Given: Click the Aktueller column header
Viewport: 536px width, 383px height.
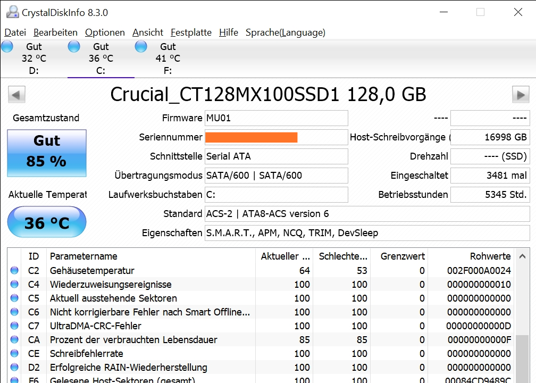Looking at the screenshot, I should [284, 256].
